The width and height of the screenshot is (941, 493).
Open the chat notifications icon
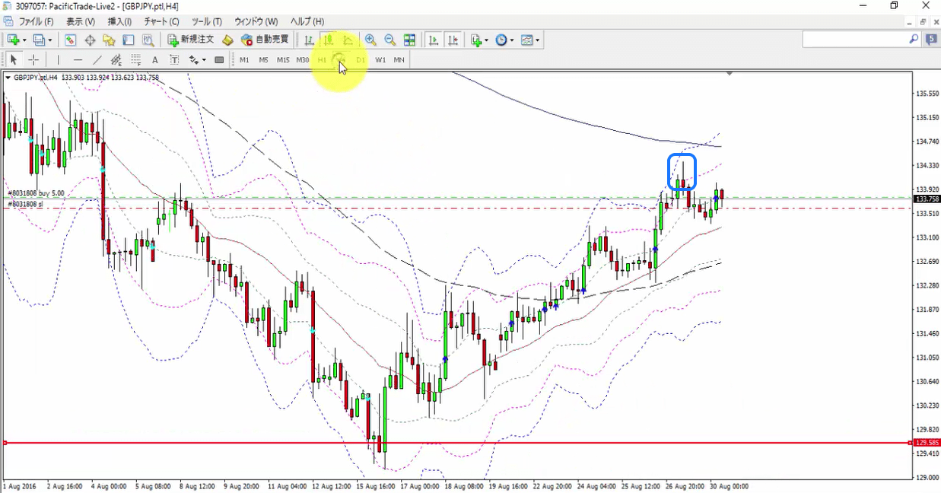pos(930,40)
